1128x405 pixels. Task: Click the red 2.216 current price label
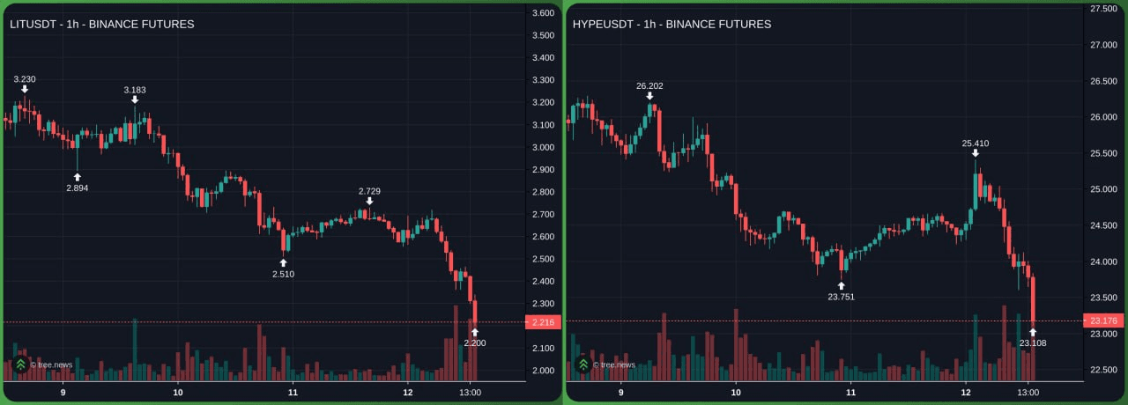click(543, 323)
